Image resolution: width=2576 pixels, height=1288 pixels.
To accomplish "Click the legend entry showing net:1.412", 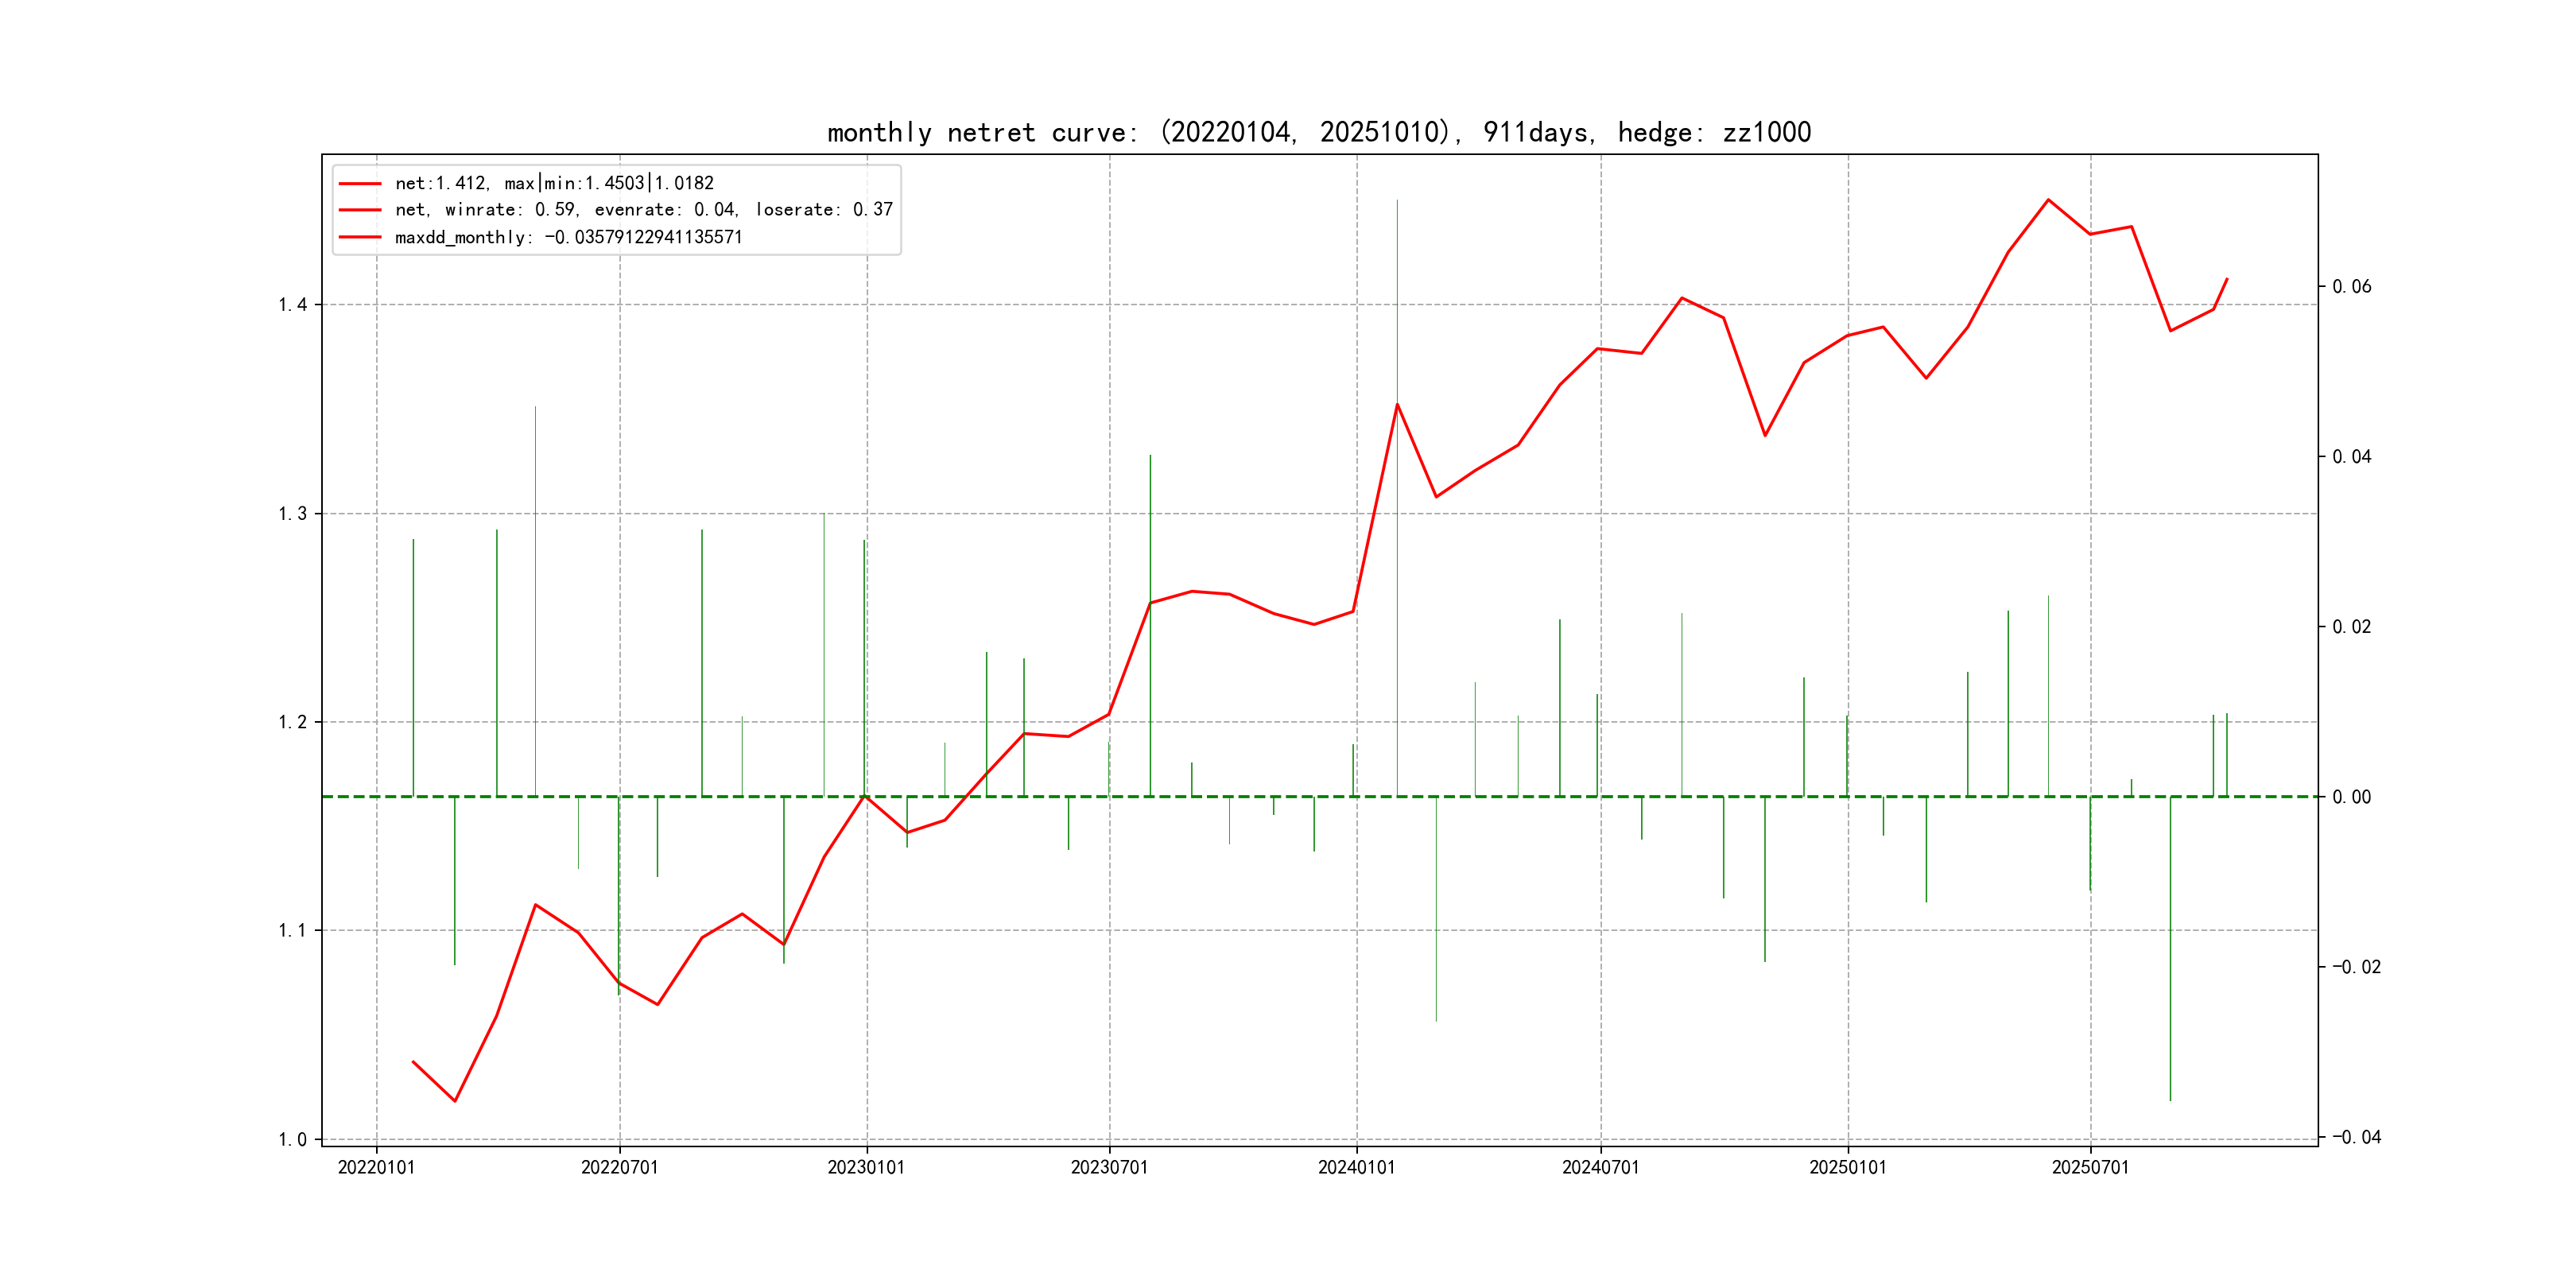I will click(554, 183).
